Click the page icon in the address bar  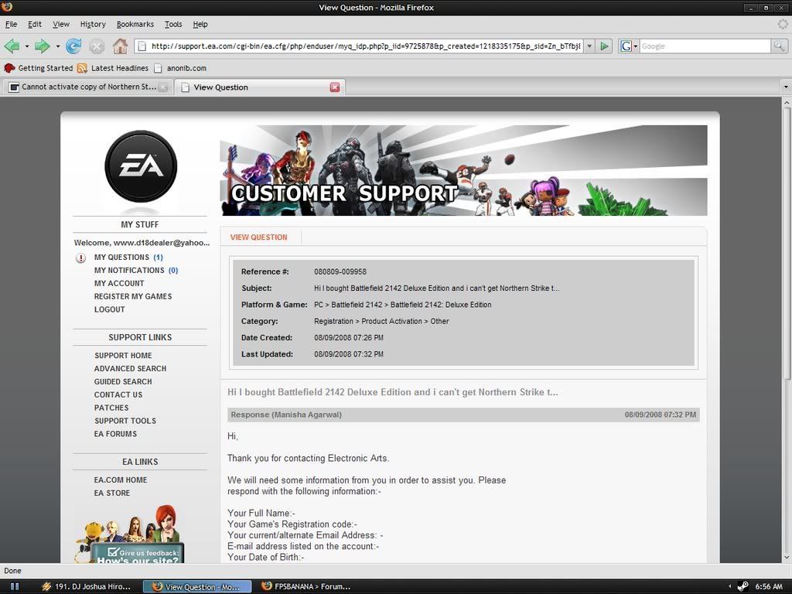pos(142,46)
